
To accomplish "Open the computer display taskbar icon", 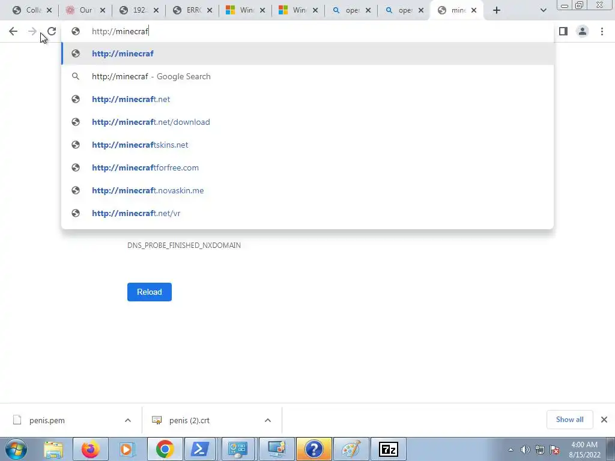I will (276, 449).
